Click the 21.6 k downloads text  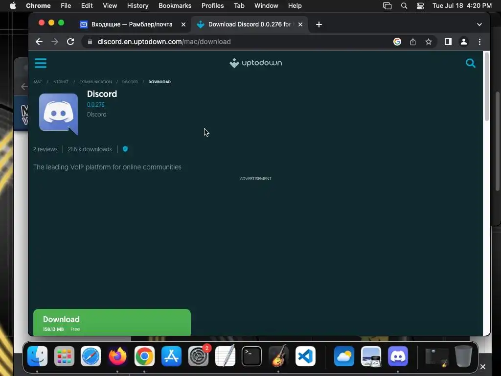point(90,149)
